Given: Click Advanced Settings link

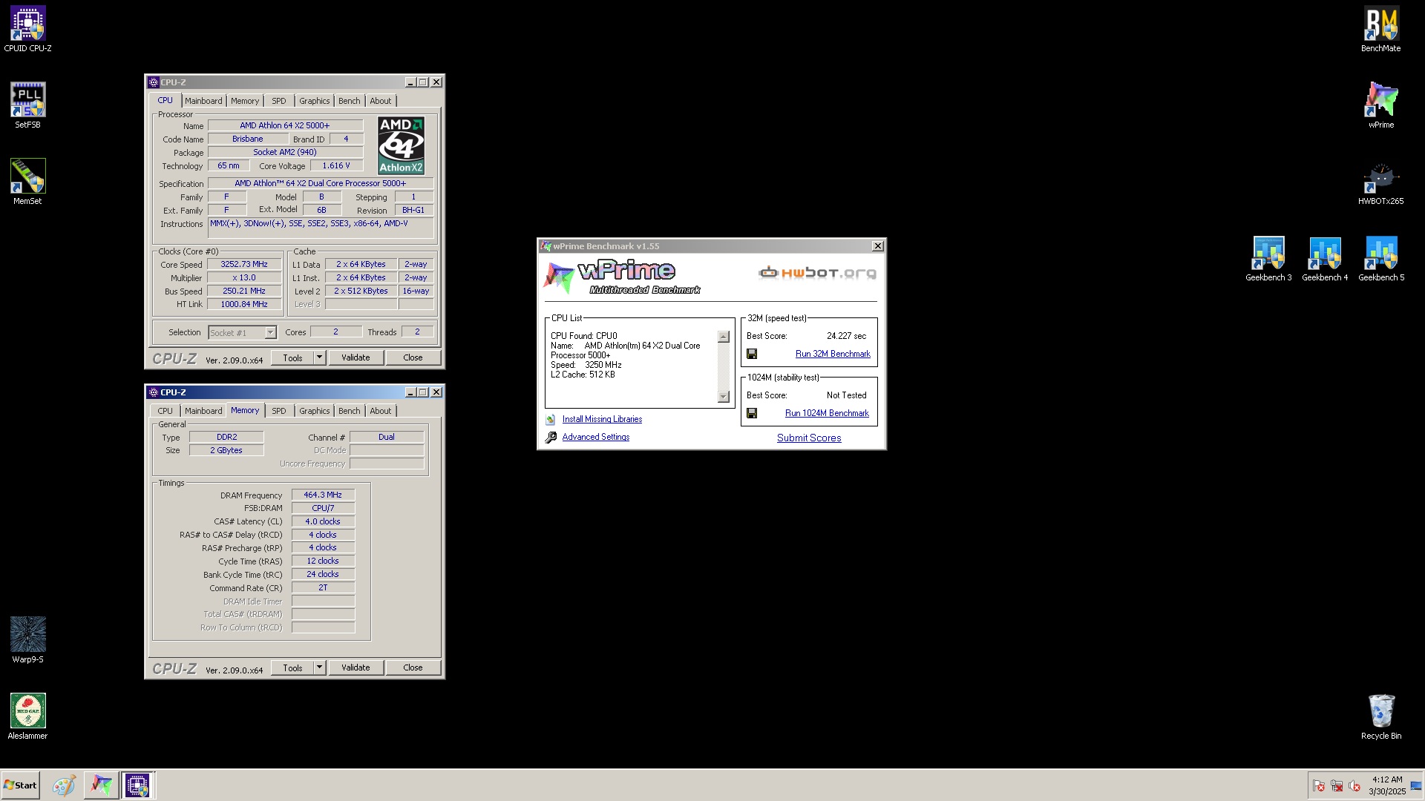Looking at the screenshot, I should [x=596, y=437].
